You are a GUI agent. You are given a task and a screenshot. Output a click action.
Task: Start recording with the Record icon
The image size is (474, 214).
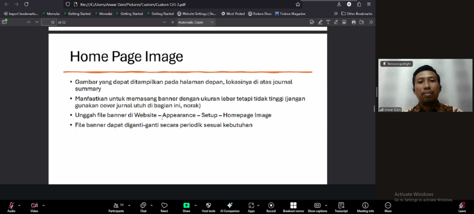271,205
